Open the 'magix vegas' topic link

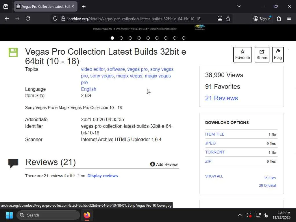point(129,76)
